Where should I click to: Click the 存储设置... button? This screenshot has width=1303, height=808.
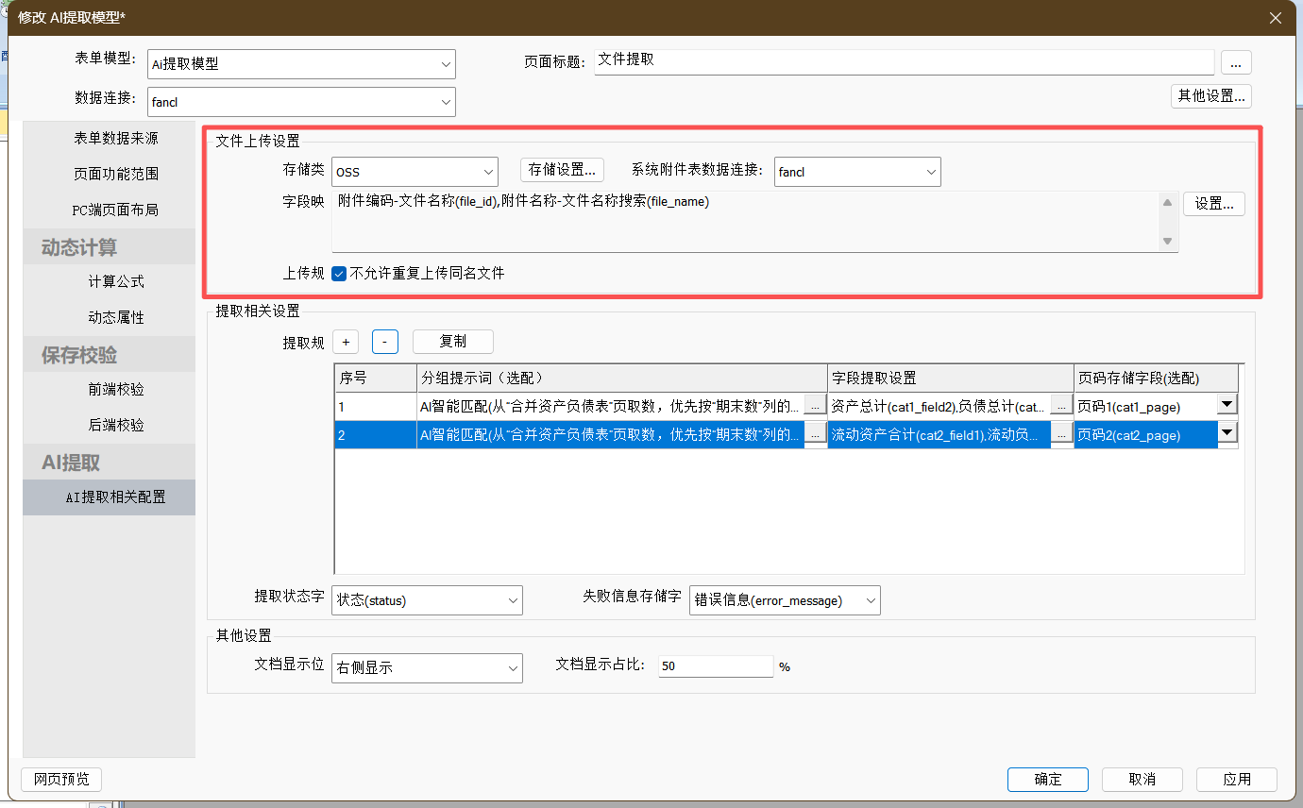562,170
